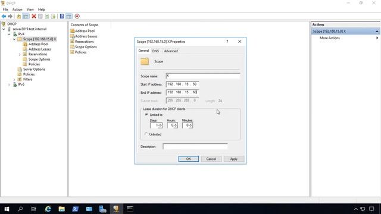The height and width of the screenshot is (214, 381).
Task: Open the Windows Start menu
Action: [x=7, y=209]
